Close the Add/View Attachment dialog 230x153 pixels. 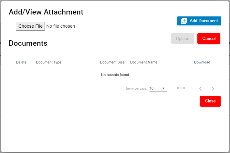pyautogui.click(x=210, y=101)
